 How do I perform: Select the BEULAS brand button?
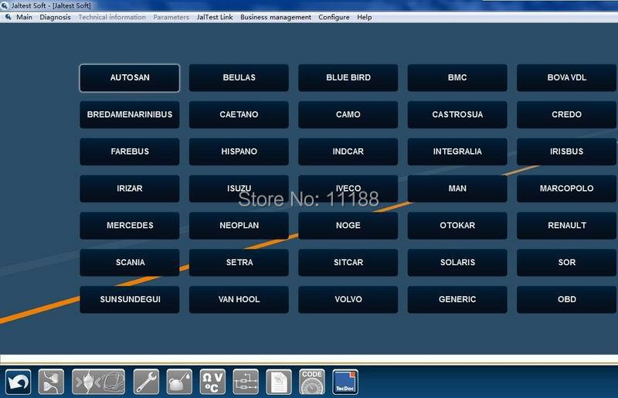[239, 78]
